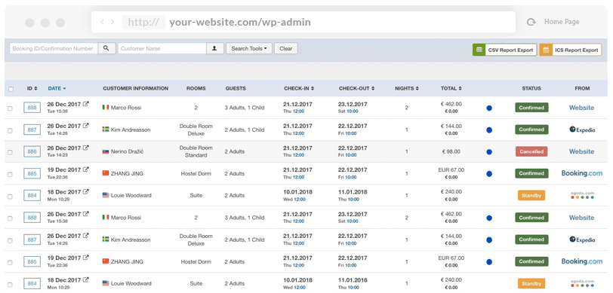This screenshot has height=293, width=613.
Task: Reload the page with the refresh icon
Action: (531, 23)
